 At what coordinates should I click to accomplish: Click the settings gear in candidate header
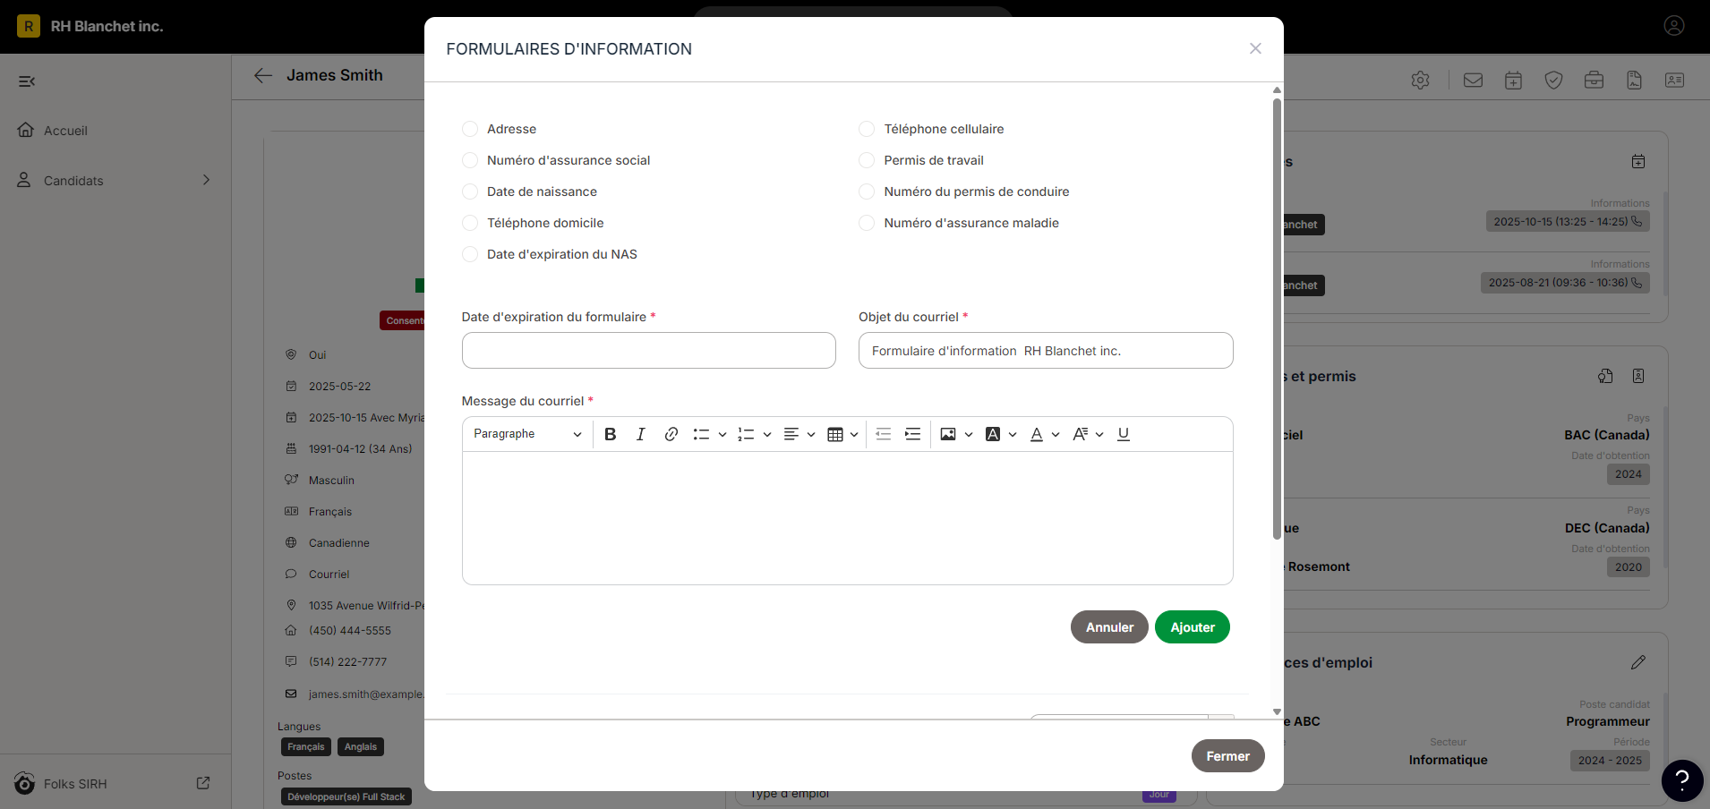point(1420,81)
